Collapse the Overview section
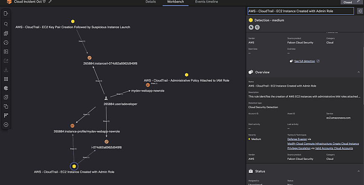Image resolution: width=364 pixels, height=185 pixels. coord(359,72)
